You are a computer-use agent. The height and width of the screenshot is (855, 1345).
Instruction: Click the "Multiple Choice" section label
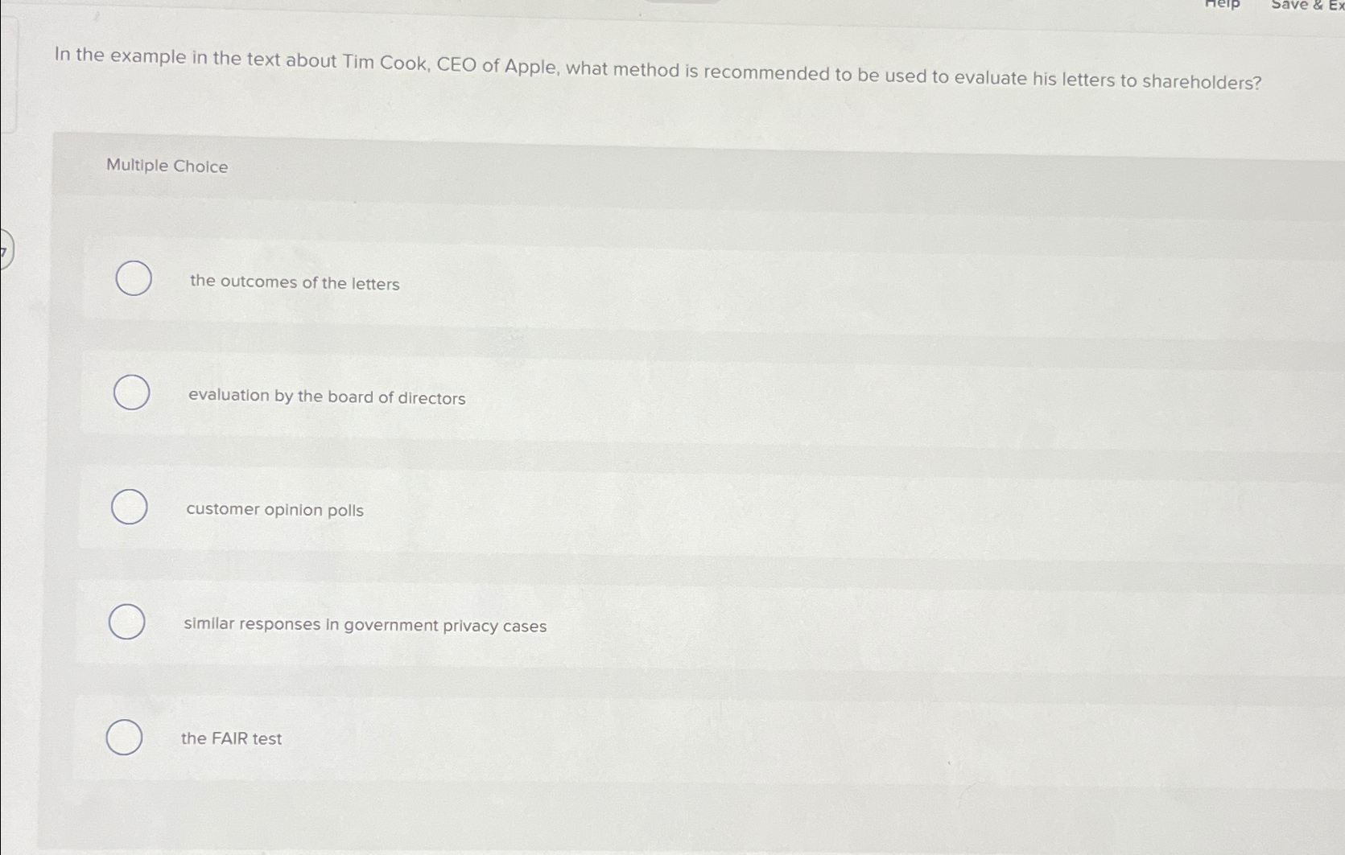[x=167, y=166]
